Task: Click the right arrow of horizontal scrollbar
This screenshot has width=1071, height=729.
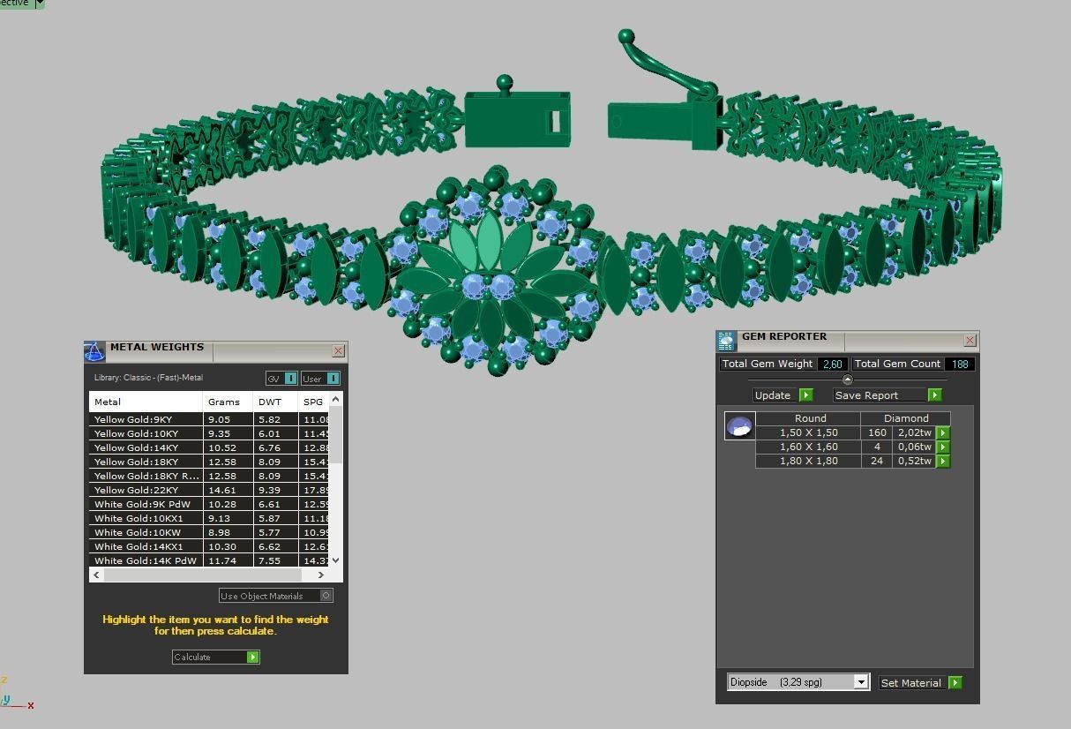Action: tap(321, 575)
